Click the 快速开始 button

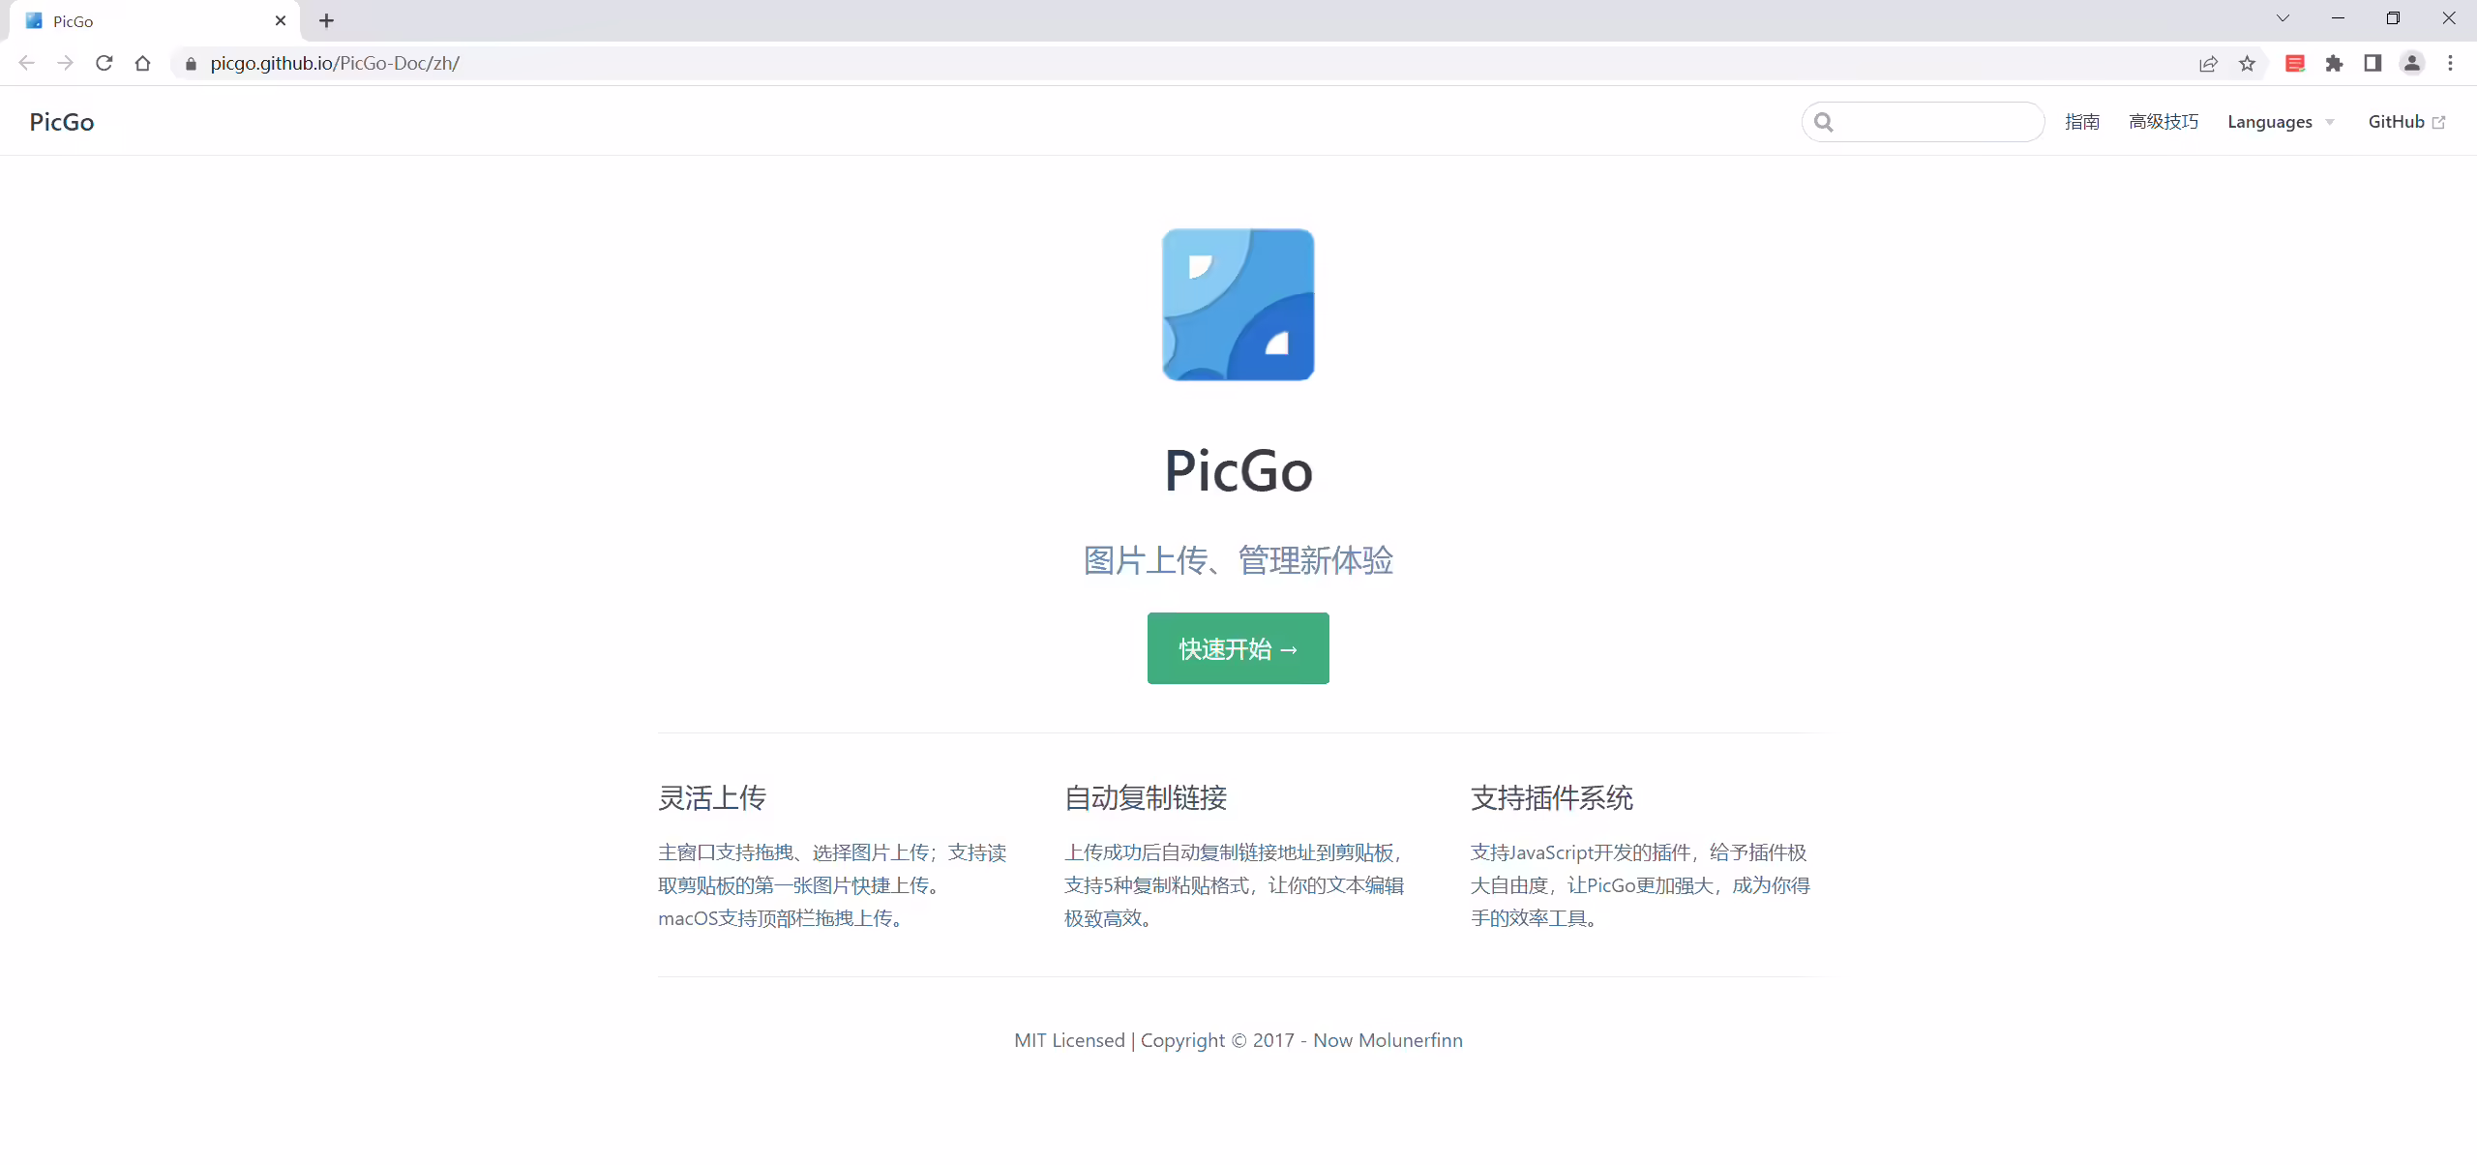tap(1238, 648)
